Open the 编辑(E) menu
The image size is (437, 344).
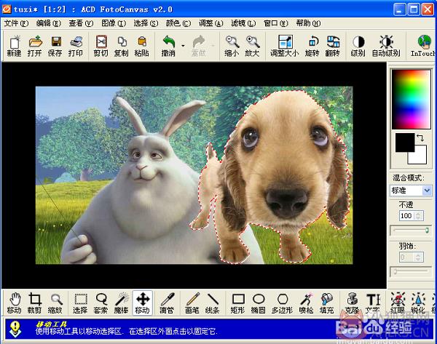pyautogui.click(x=49, y=23)
